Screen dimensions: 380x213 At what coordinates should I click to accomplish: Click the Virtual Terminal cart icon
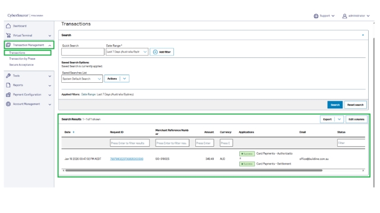[x=8, y=35]
